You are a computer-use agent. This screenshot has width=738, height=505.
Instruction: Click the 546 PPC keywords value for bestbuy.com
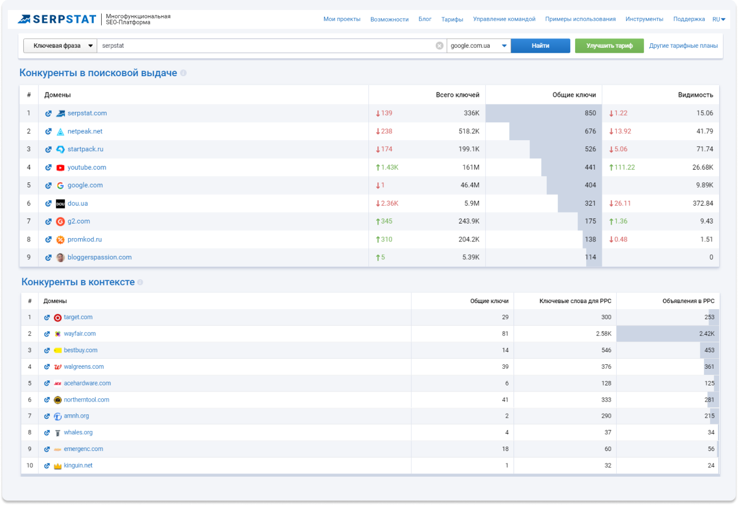pyautogui.click(x=606, y=350)
